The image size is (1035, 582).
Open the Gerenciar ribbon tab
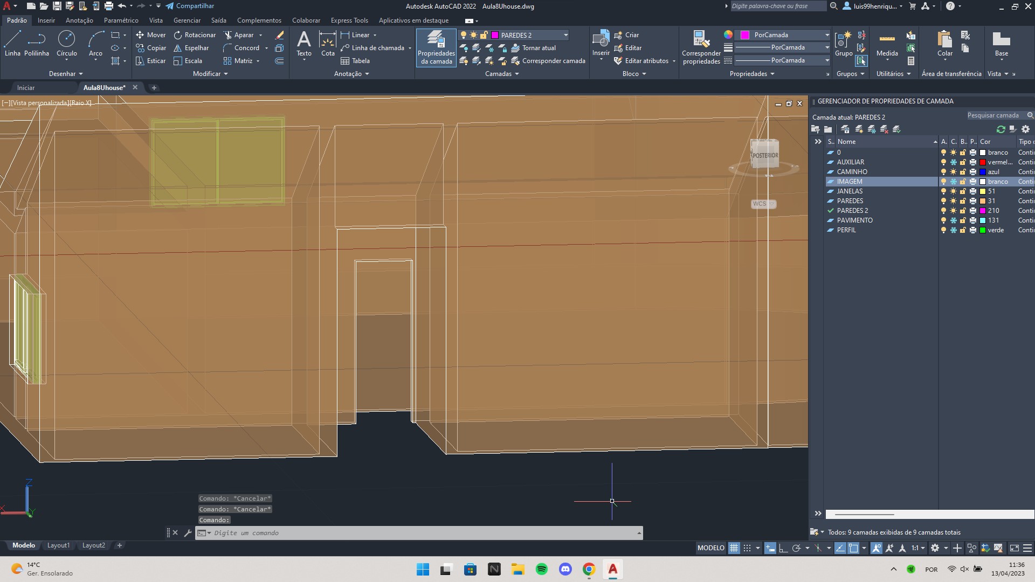[x=187, y=20]
